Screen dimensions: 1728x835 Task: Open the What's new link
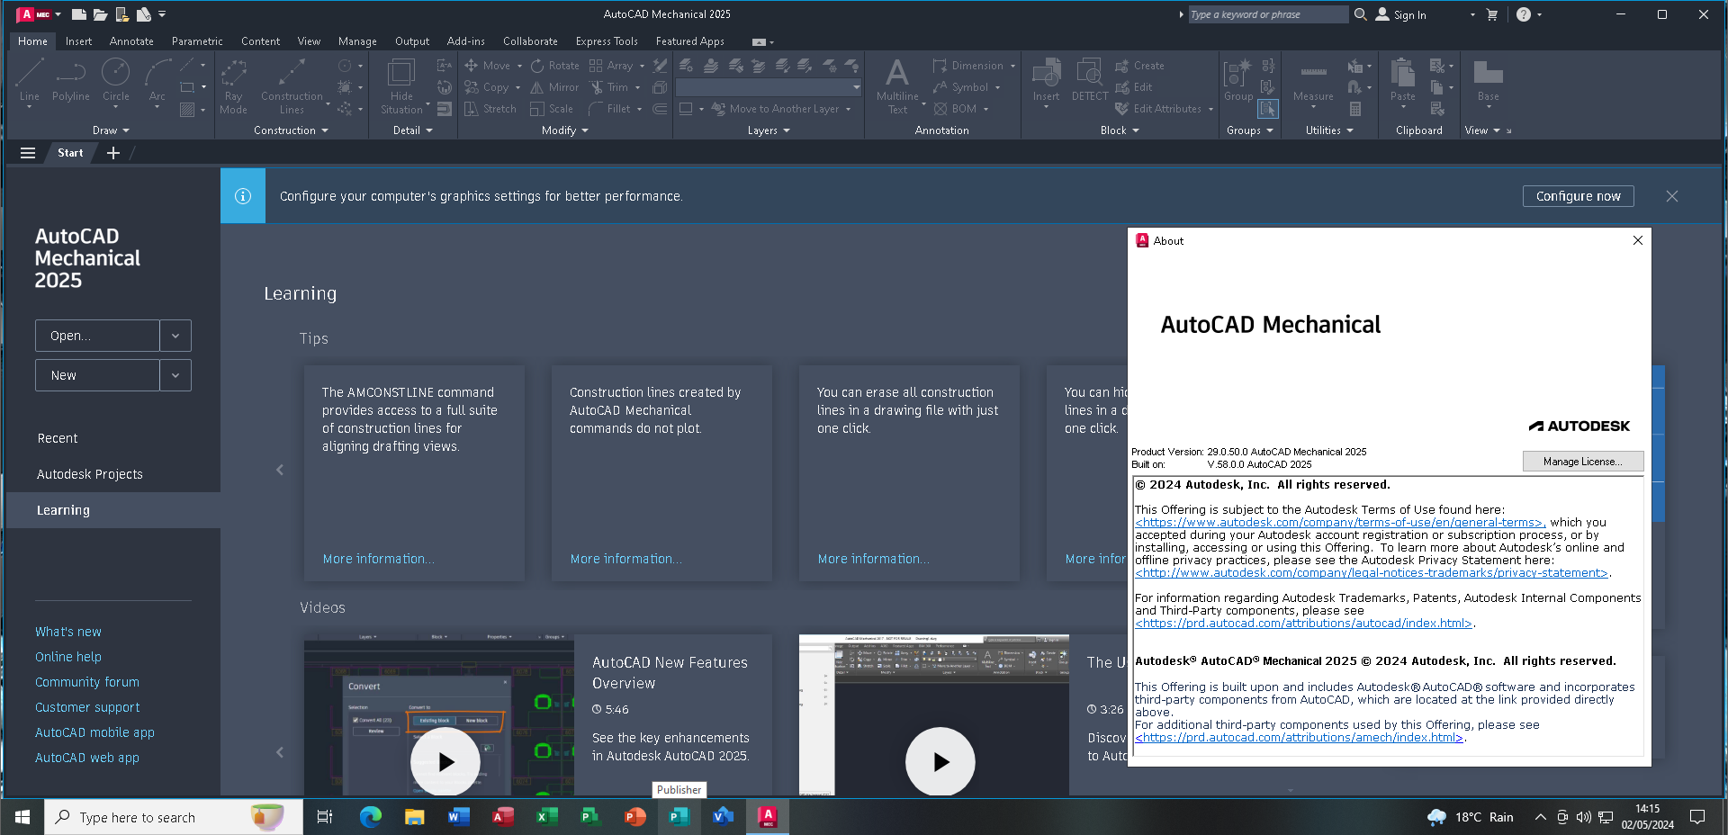(x=68, y=632)
